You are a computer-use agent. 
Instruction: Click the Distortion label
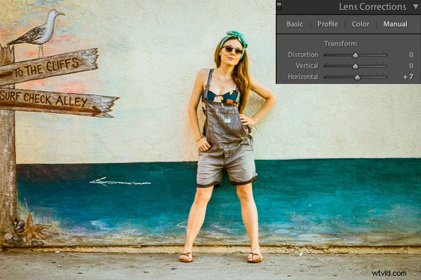303,55
